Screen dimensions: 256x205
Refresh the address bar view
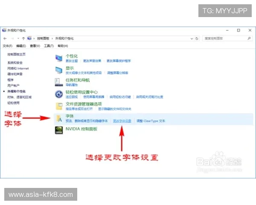[x=197, y=38]
